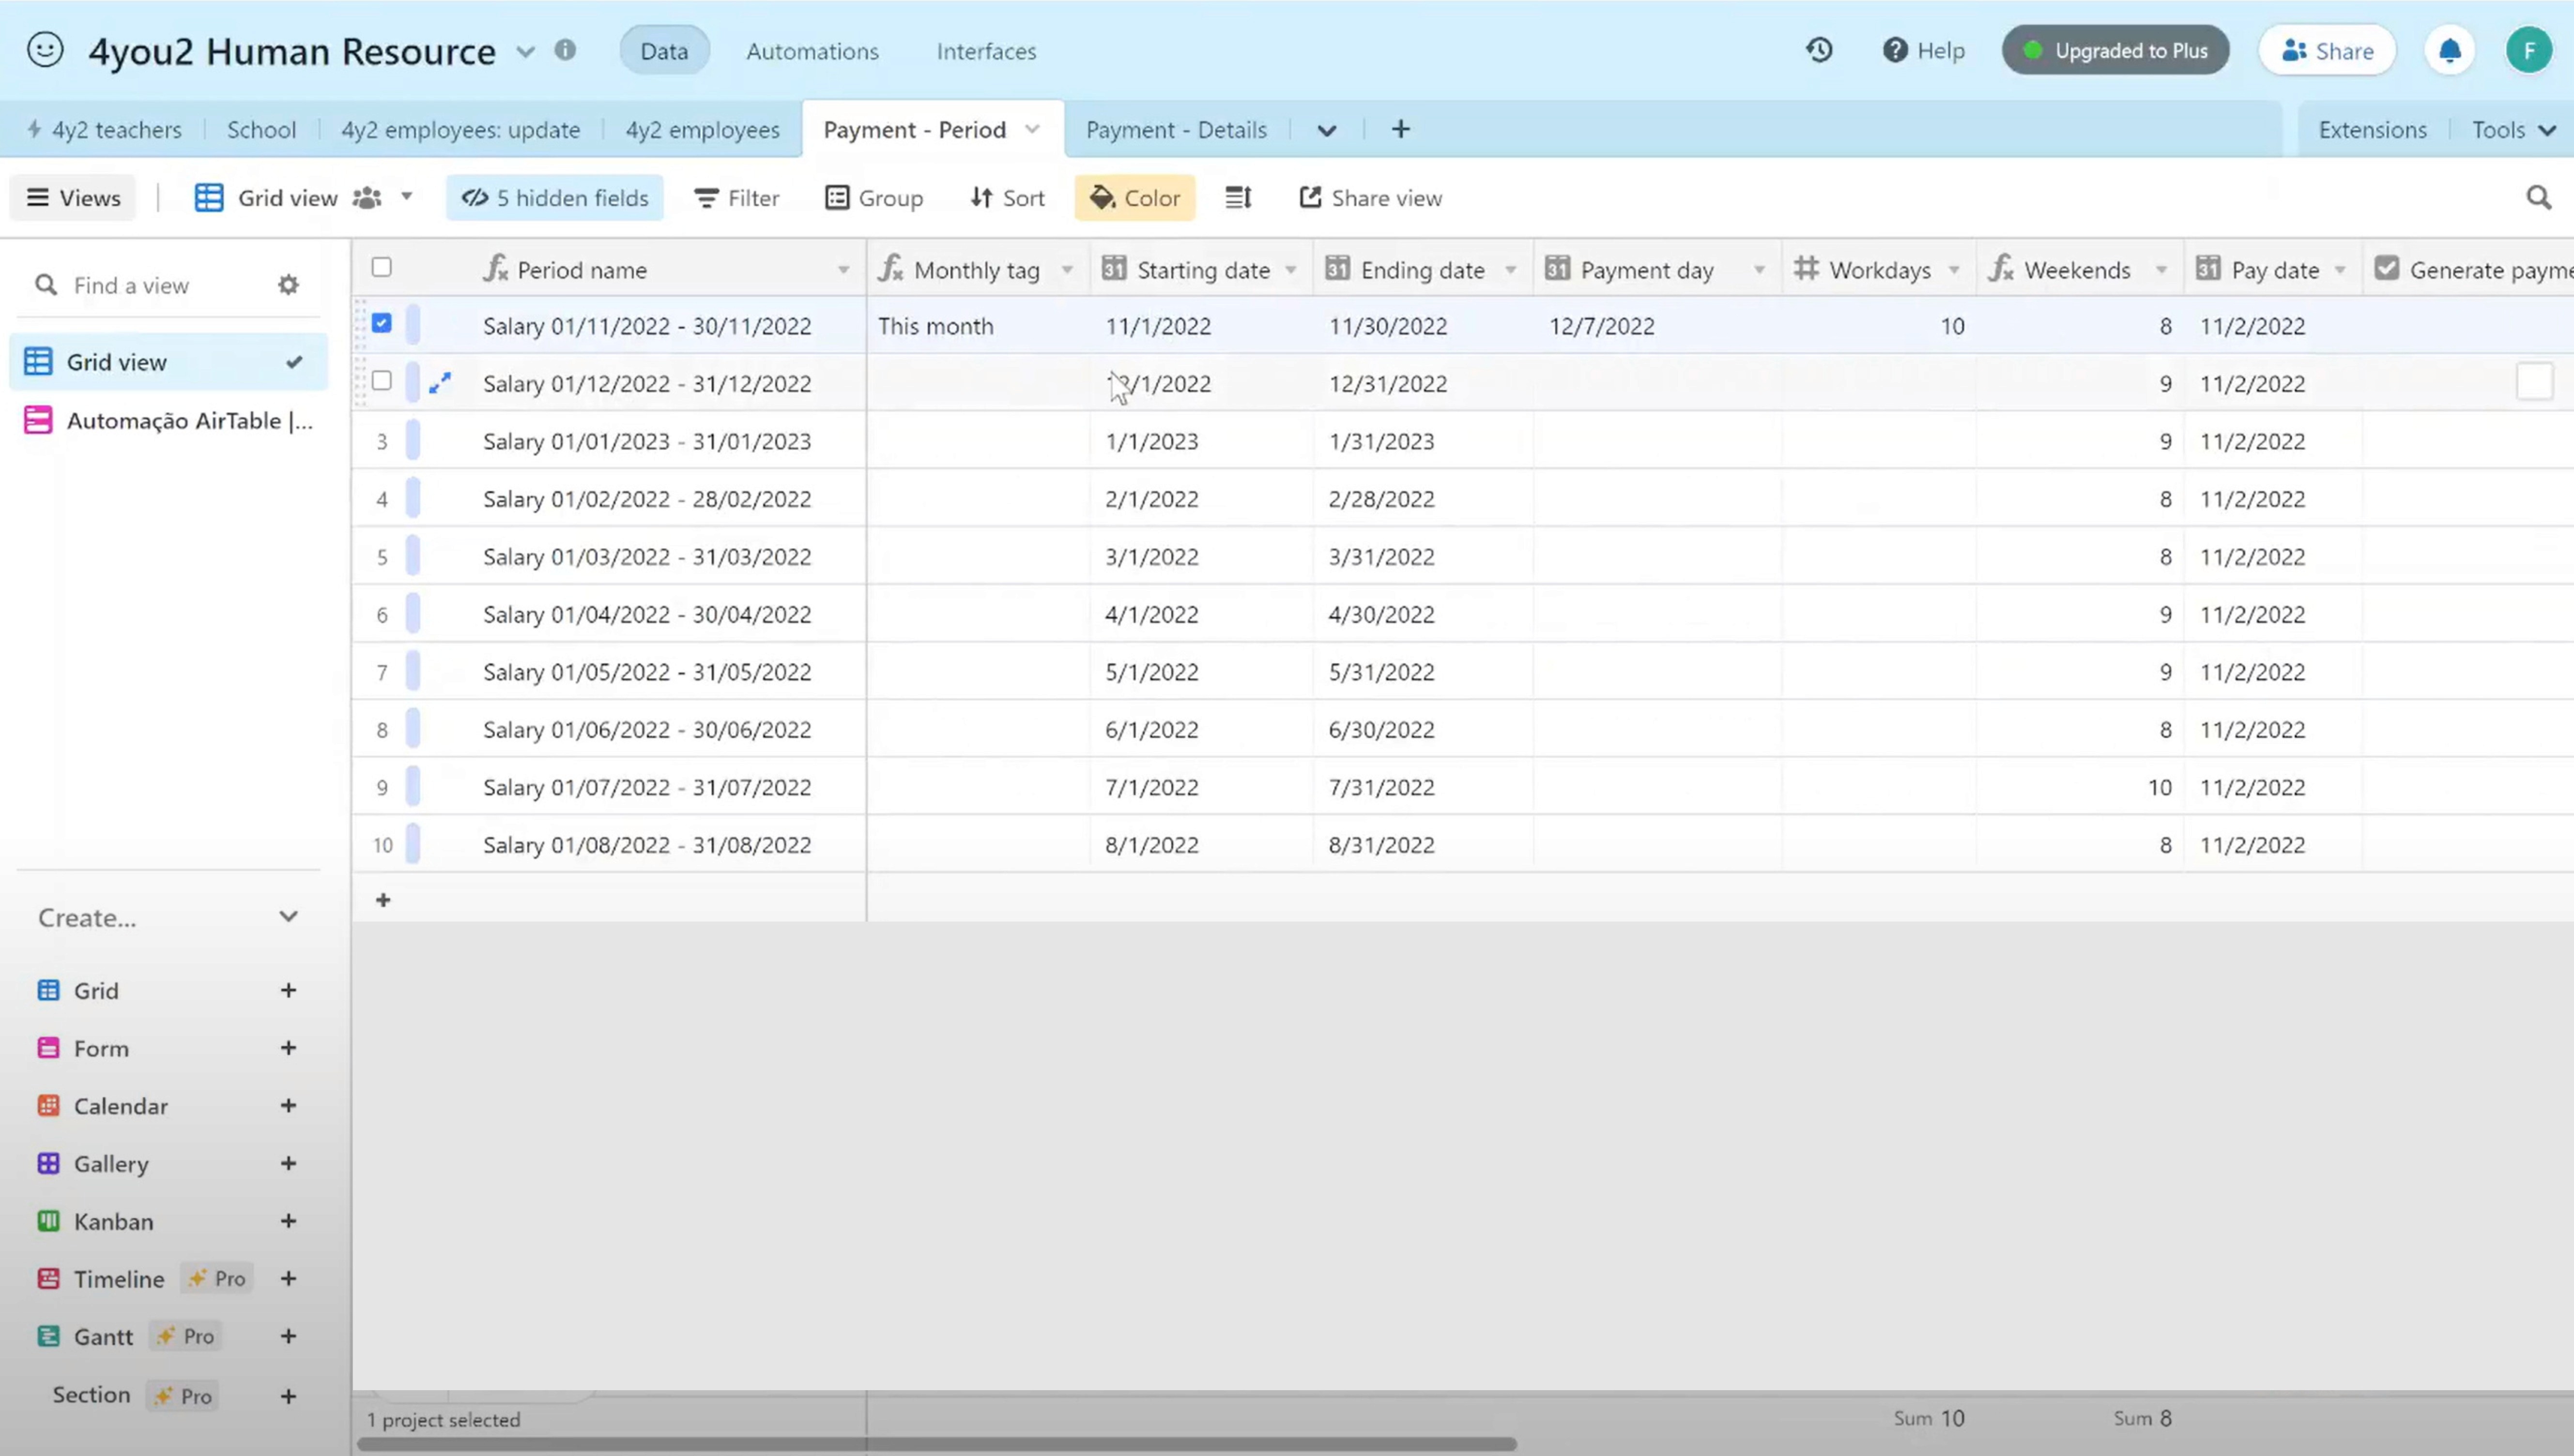Click the collaborative view people icon
Screen dimensions: 2574x1456
point(367,198)
